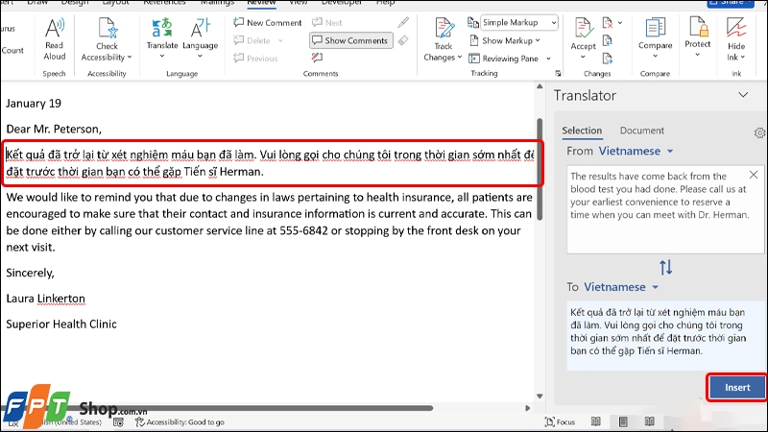768x432 pixels.
Task: Click the ink comment icon below Show Comments
Action: [317, 58]
